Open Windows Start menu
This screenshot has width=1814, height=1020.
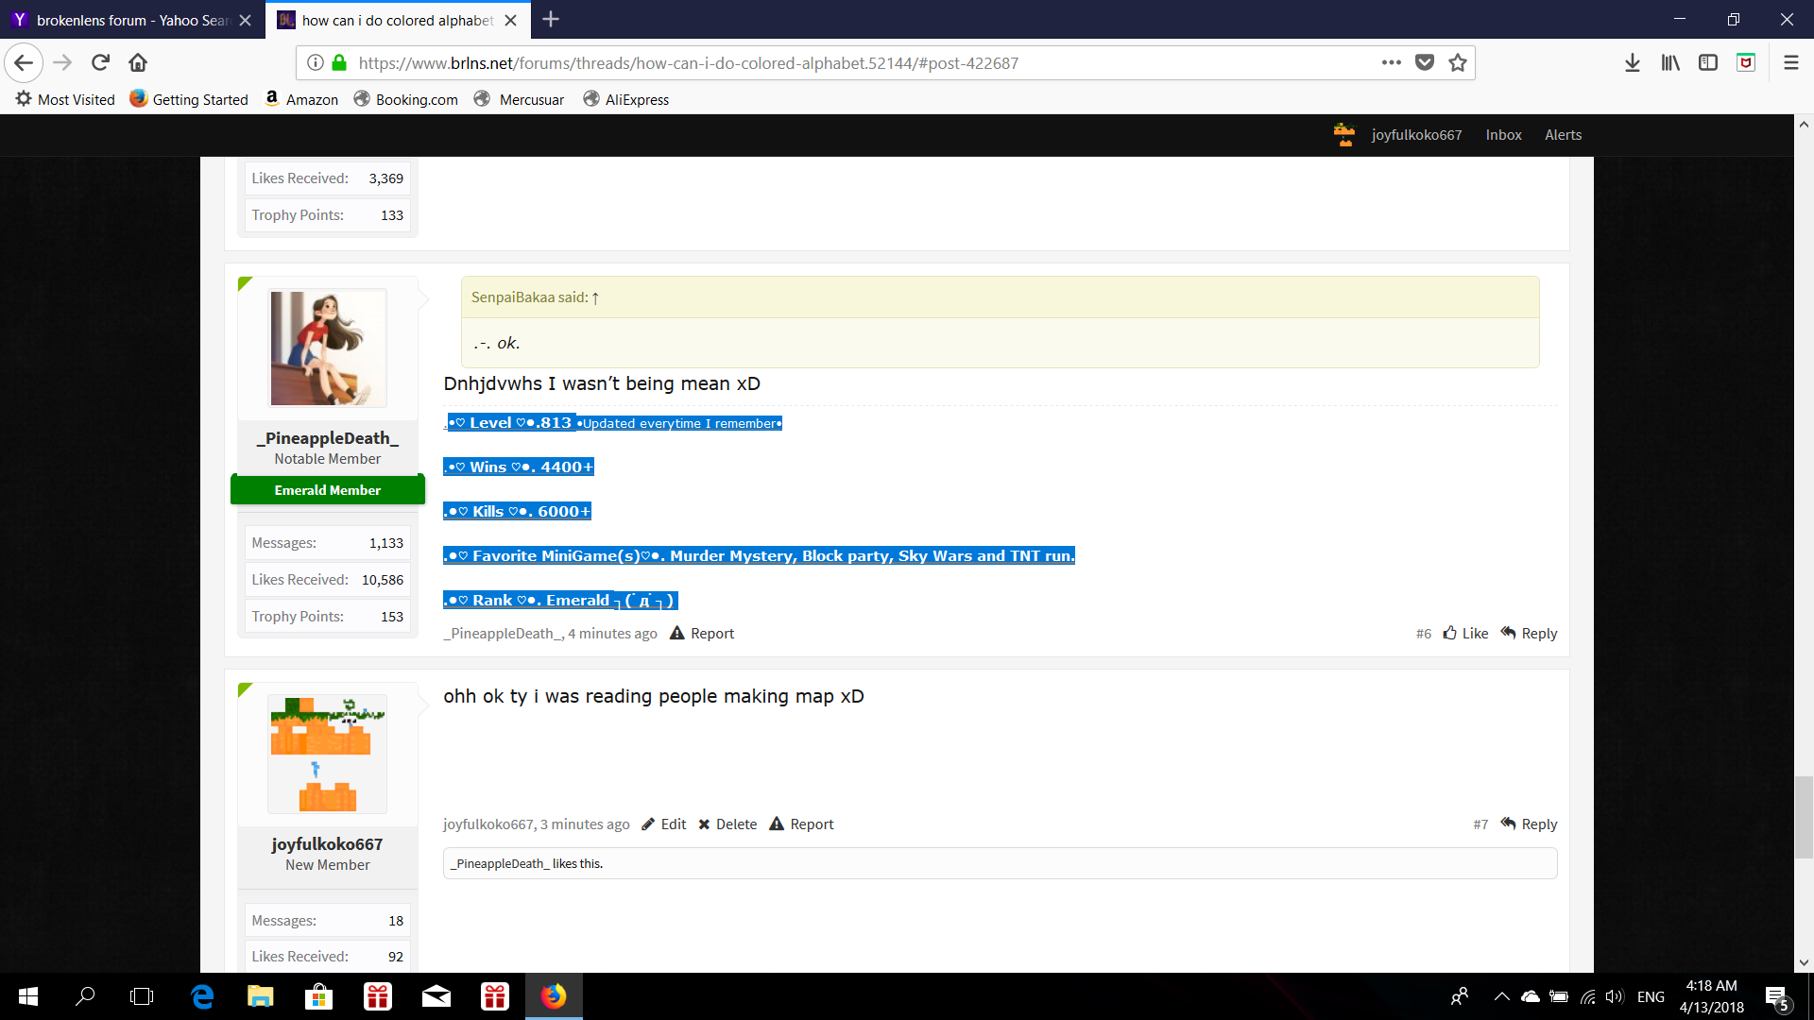(x=28, y=996)
